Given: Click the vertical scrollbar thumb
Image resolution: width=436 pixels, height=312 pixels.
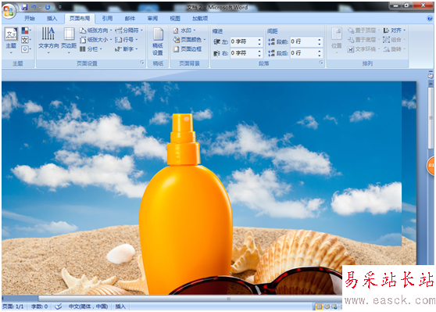Looking at the screenshot, I should point(431,119).
